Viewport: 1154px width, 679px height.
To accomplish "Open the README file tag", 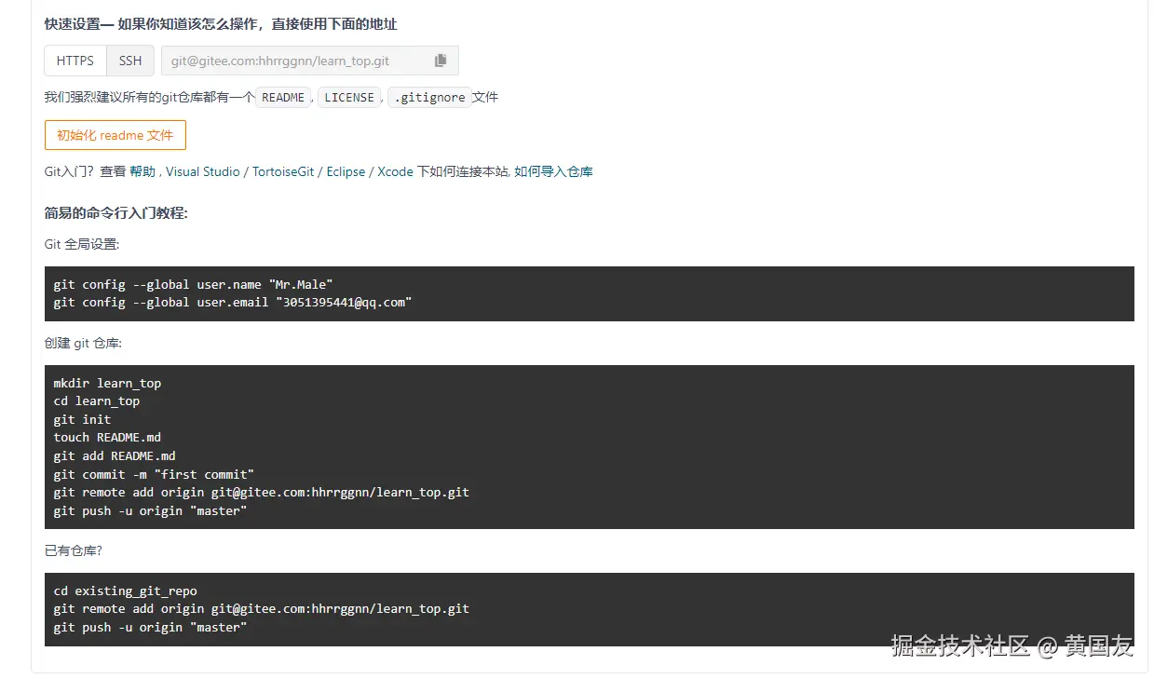I will coord(283,97).
